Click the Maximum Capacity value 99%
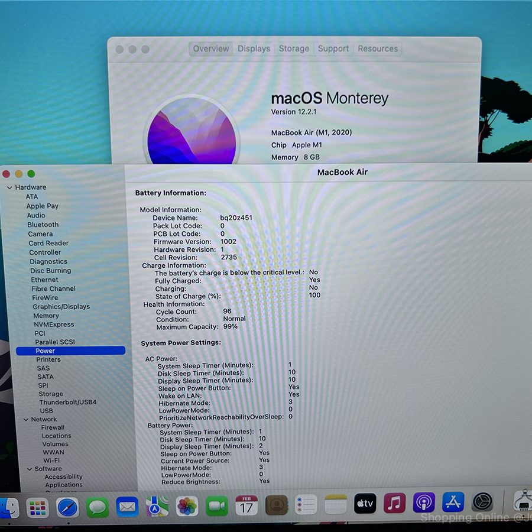 [x=231, y=327]
